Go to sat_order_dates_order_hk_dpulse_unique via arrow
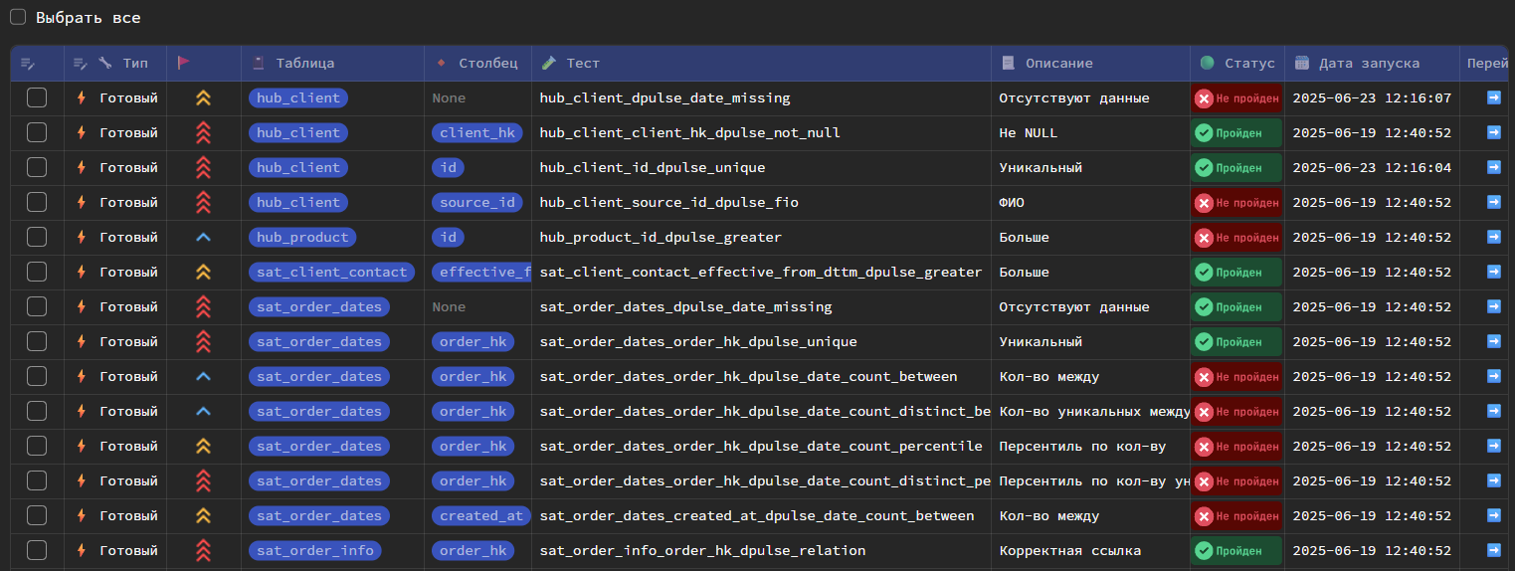The width and height of the screenshot is (1515, 571). 1493,341
